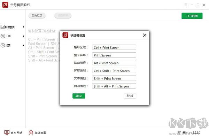The width and height of the screenshot is (209, 136).
Task: Minimize the 金舟截图软件 window
Action: (192, 5)
